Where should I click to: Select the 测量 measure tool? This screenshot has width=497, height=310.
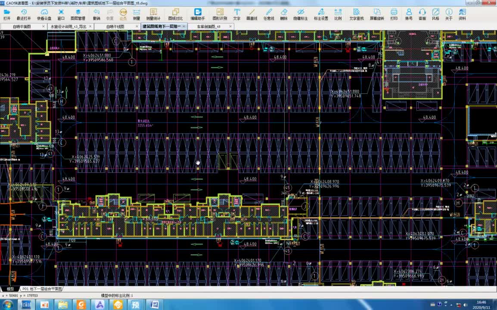click(x=136, y=14)
